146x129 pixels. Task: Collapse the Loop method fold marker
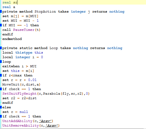coord(1,48)
